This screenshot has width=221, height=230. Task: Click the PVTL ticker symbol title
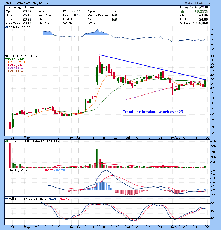[9, 3]
